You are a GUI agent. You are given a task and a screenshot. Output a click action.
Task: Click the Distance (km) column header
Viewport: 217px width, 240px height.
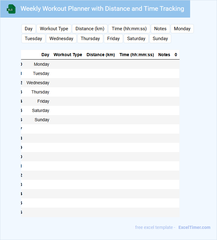(x=100, y=55)
